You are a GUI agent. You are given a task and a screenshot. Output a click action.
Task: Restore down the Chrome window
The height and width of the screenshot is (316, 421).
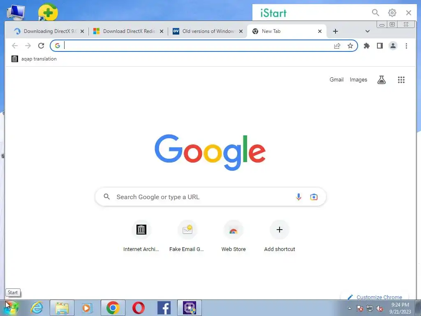[x=392, y=24]
